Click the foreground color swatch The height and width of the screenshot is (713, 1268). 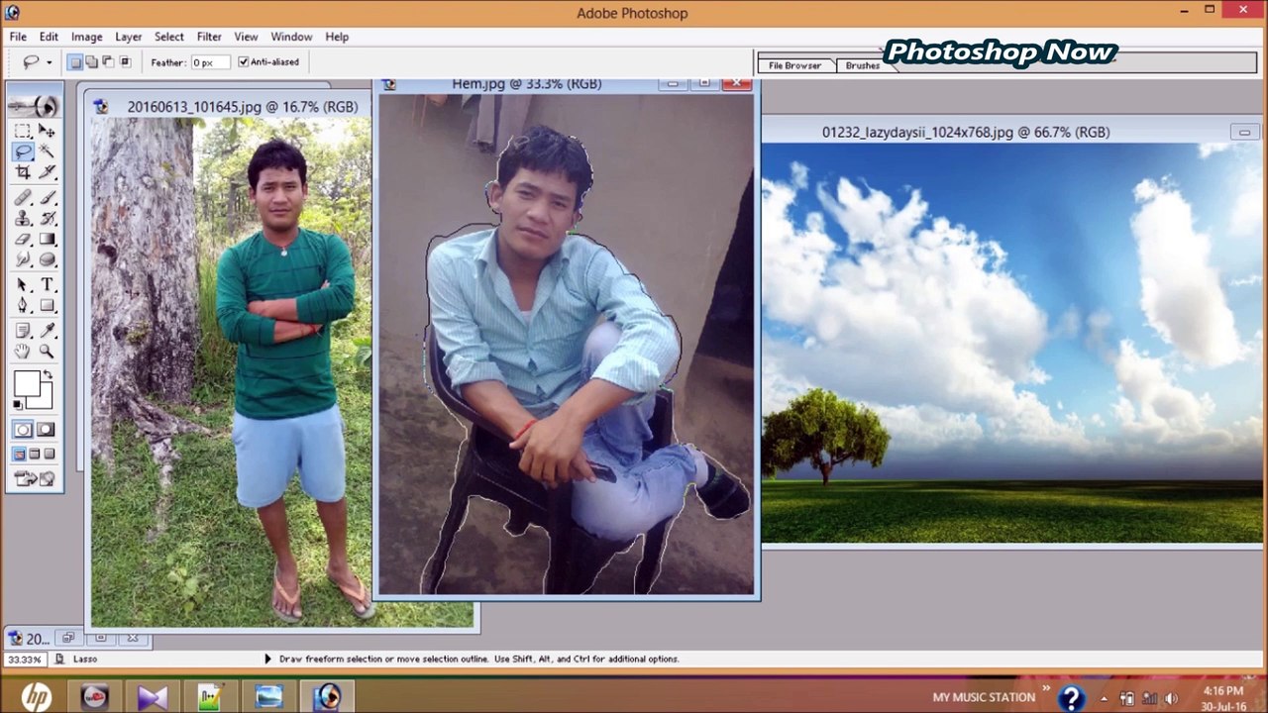[27, 383]
